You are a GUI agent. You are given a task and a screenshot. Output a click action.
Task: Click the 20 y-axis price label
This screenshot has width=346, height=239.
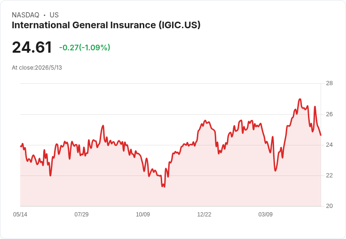click(x=329, y=206)
